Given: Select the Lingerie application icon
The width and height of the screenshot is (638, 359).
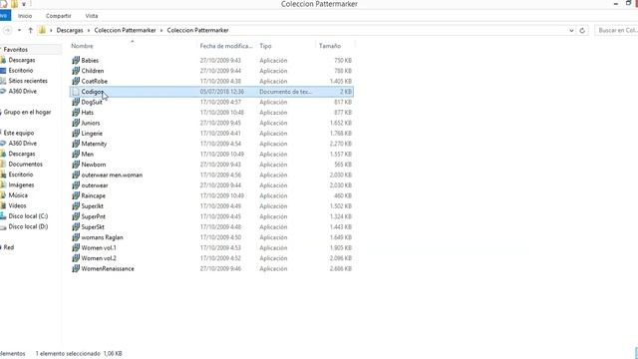Looking at the screenshot, I should point(76,134).
